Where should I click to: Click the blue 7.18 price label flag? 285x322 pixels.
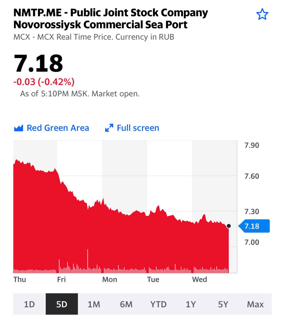(253, 226)
